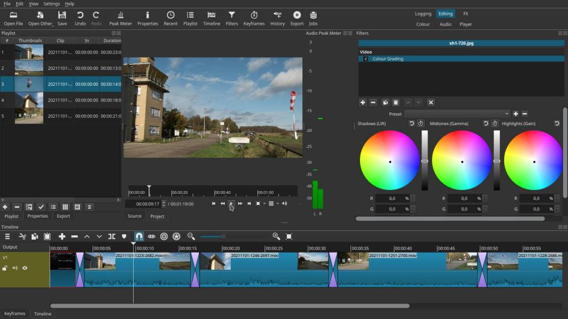Switch to the Project tab
The height and width of the screenshot is (319, 568).
tap(157, 217)
